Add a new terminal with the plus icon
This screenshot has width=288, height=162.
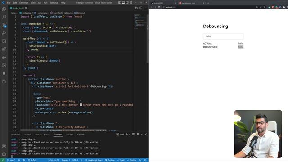(126, 134)
